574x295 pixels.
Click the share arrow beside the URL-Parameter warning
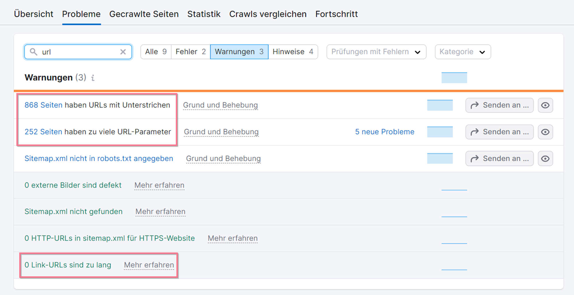coord(475,132)
